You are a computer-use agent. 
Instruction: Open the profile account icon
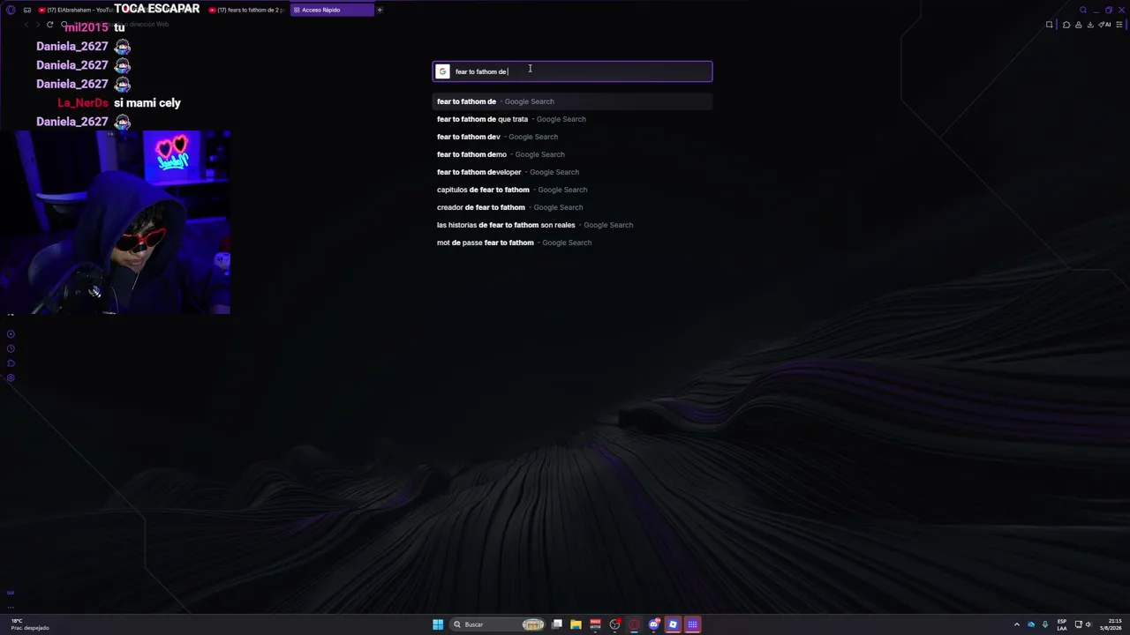pyautogui.click(x=1079, y=25)
